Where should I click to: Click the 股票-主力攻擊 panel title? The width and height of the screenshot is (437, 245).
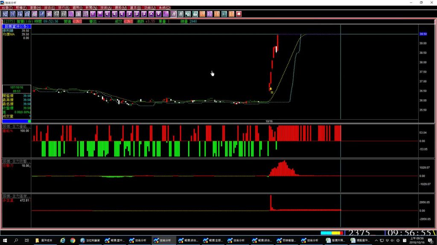pos(17,161)
